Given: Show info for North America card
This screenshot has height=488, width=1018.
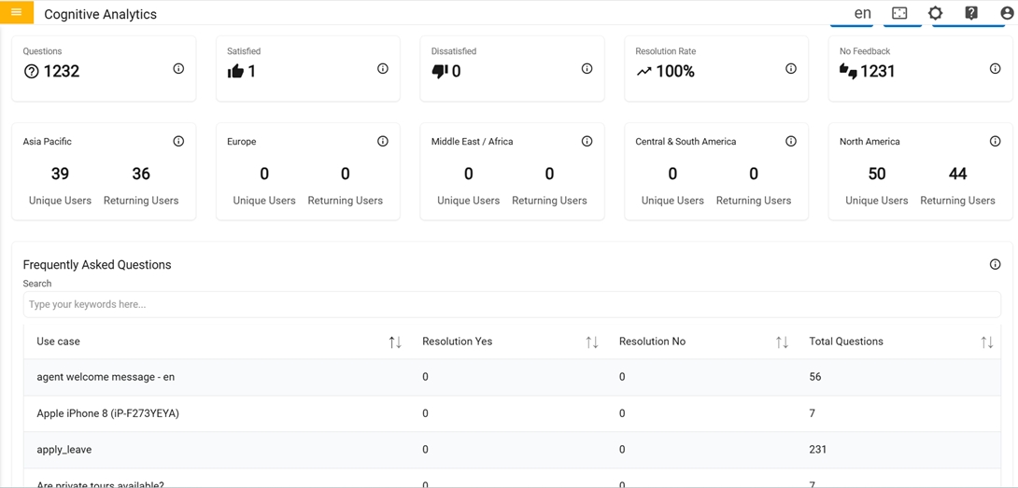Looking at the screenshot, I should pos(995,142).
